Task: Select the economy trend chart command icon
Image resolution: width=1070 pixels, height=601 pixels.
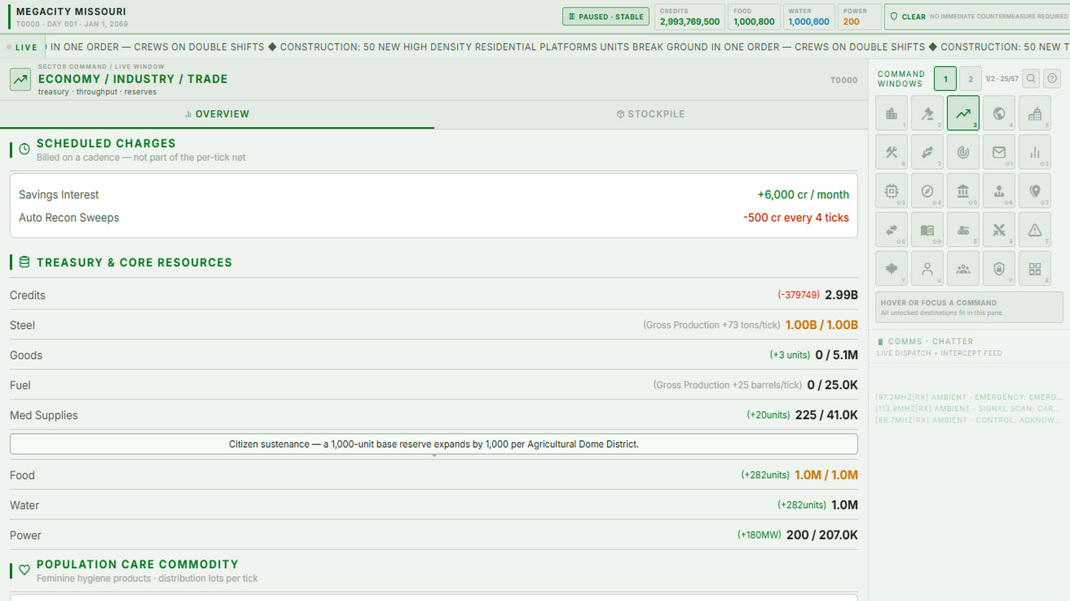Action: (x=963, y=113)
